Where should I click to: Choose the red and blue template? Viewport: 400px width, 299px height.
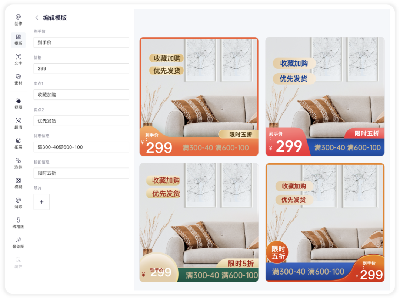(x=325, y=97)
